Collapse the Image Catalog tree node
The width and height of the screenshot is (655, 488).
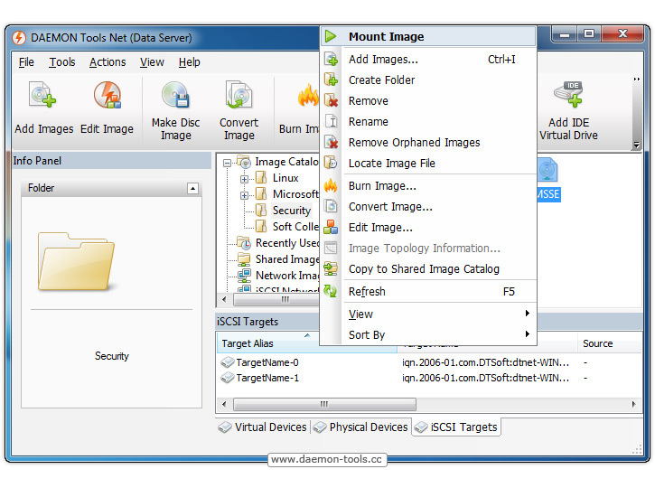click(x=227, y=163)
